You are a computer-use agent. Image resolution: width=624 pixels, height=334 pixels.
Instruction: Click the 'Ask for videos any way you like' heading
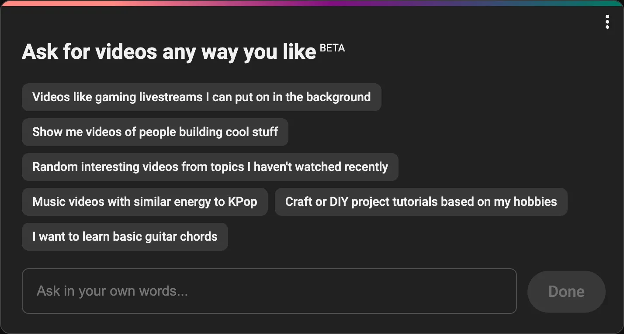click(168, 51)
